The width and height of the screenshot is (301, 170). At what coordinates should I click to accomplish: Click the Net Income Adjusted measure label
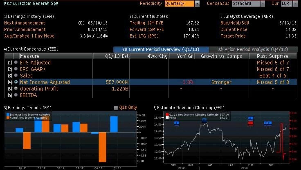[x=45, y=82]
